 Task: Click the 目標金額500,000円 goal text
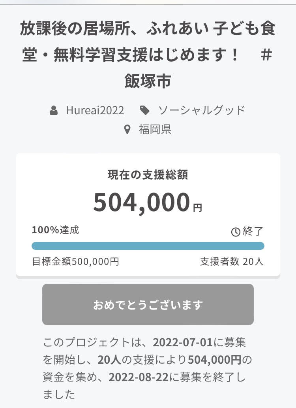[x=75, y=262]
